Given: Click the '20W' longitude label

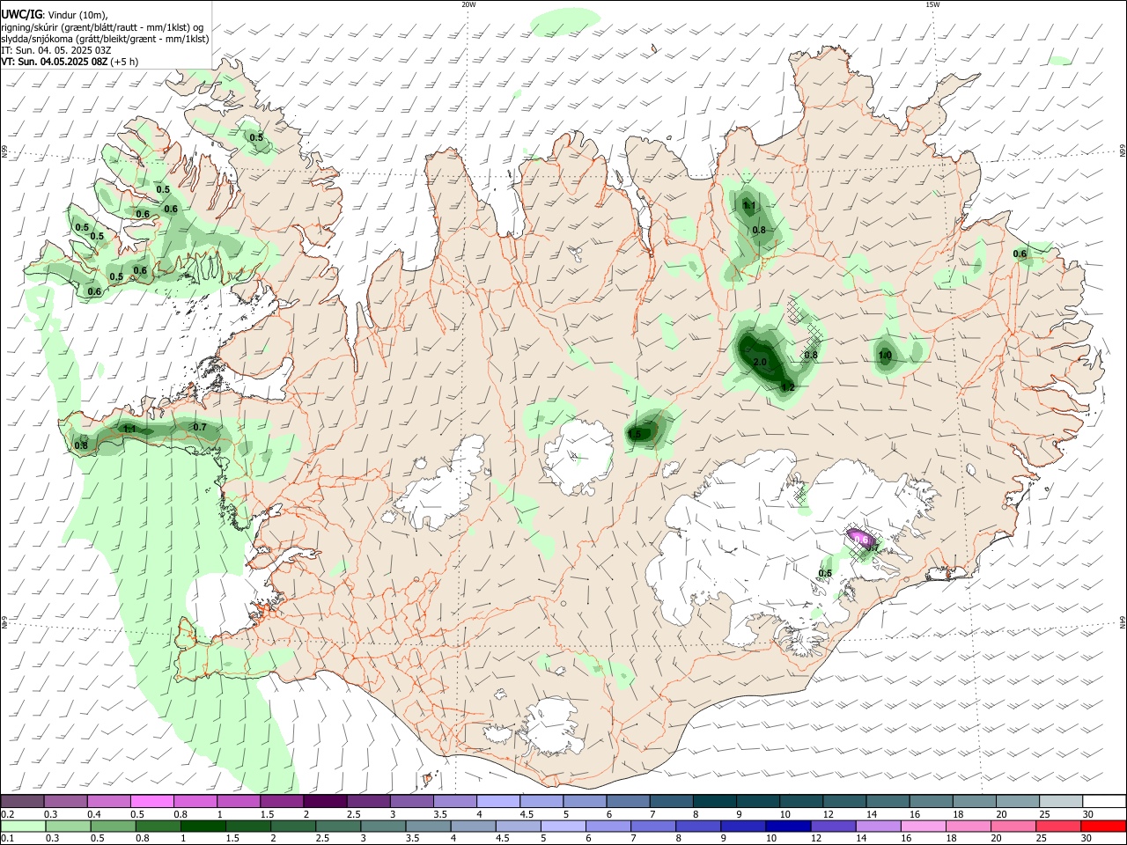Looking at the screenshot, I should click(469, 4).
